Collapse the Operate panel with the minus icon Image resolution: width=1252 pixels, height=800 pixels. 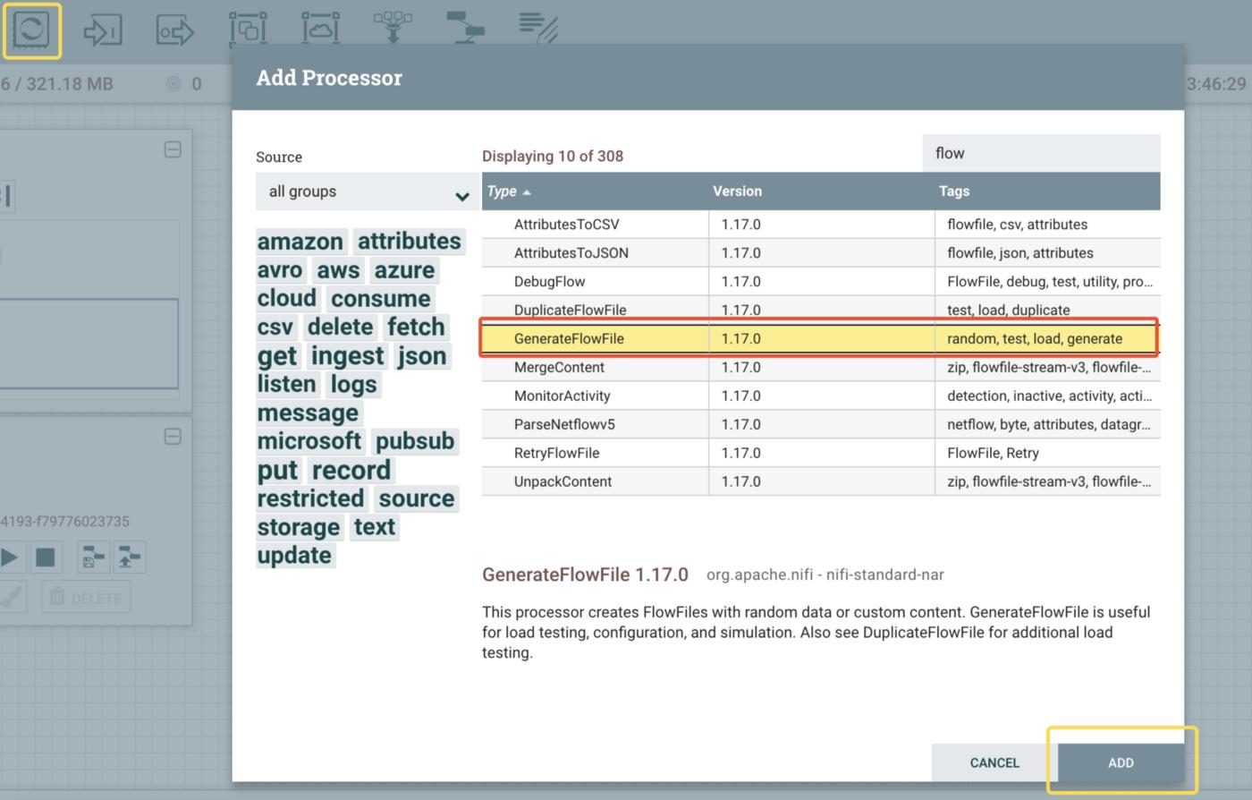point(173,436)
